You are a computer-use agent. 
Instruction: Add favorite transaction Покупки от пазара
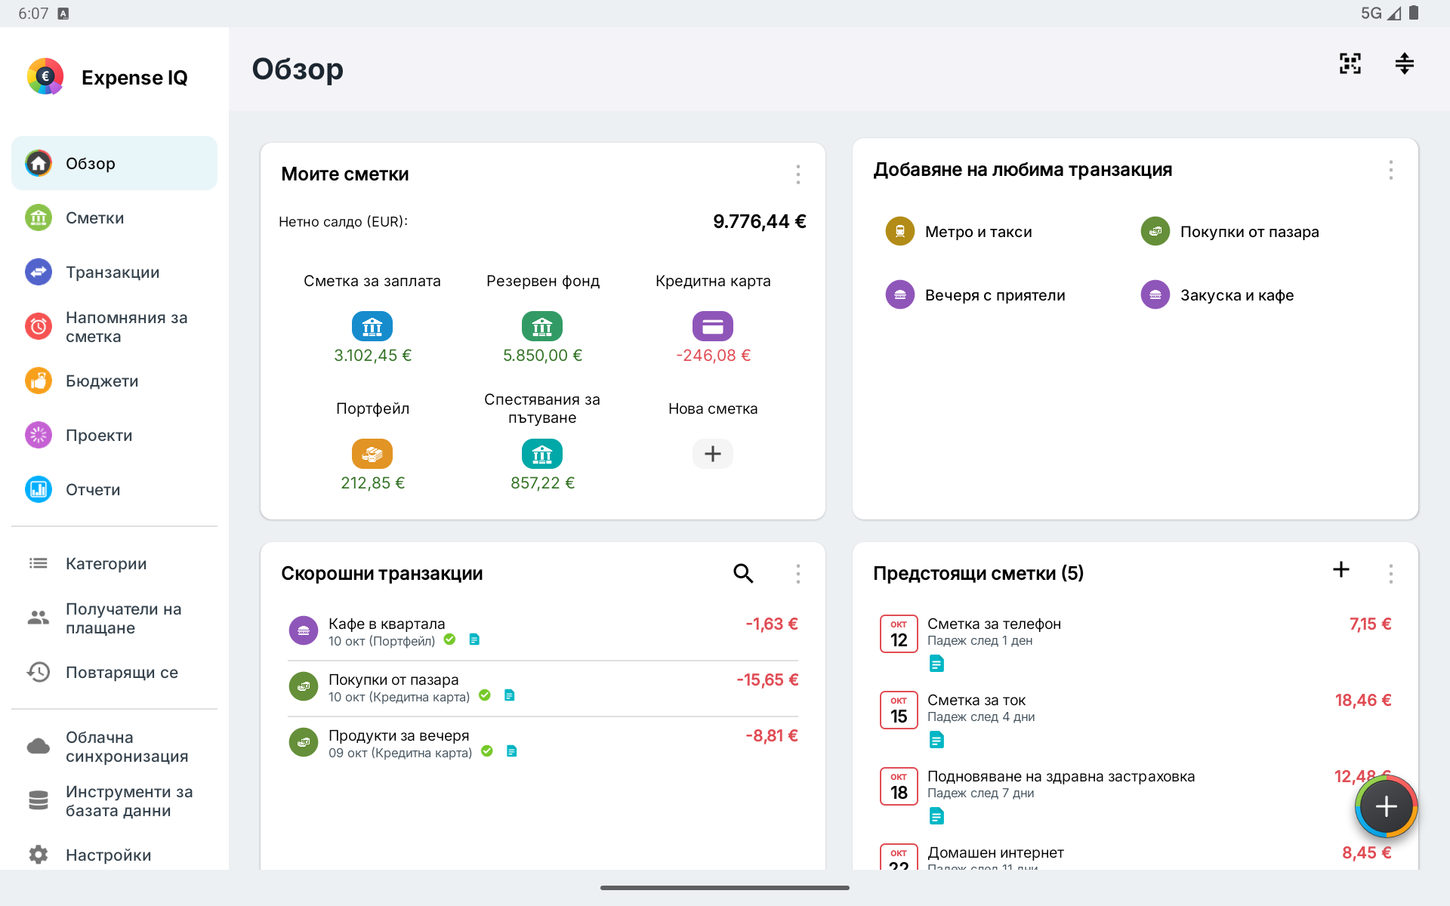coord(1229,232)
